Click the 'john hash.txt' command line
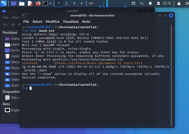Viewport: 189px width, 134px height. pos(42,31)
